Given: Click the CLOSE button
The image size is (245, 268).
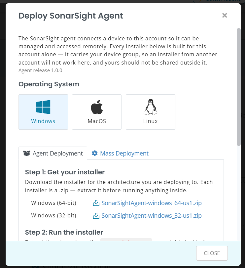Looking at the screenshot, I should point(212,253).
